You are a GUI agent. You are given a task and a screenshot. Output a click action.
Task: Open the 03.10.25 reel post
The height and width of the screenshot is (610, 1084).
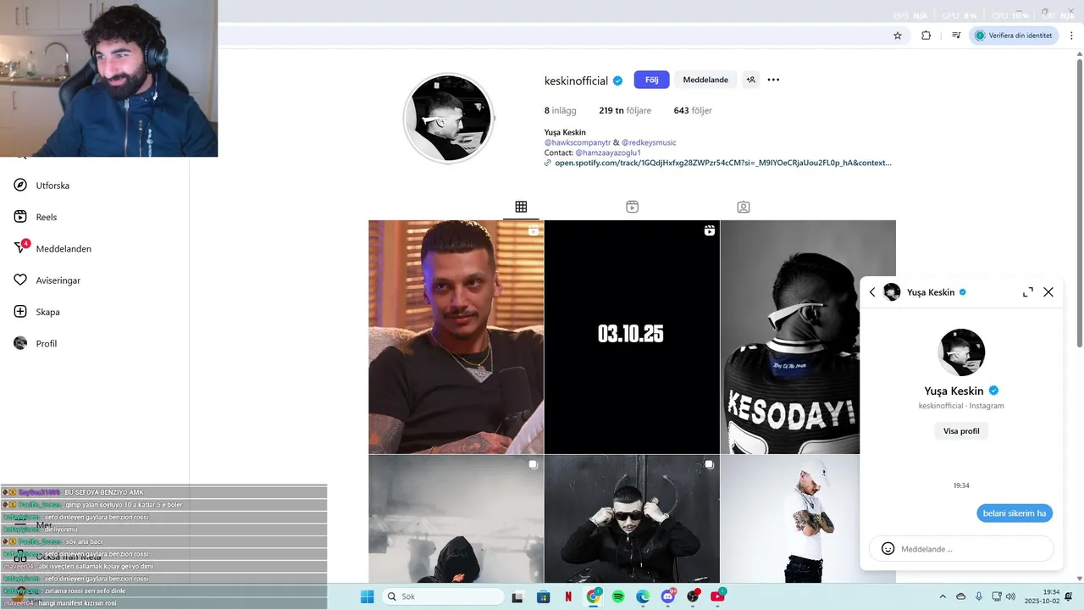pyautogui.click(x=632, y=337)
